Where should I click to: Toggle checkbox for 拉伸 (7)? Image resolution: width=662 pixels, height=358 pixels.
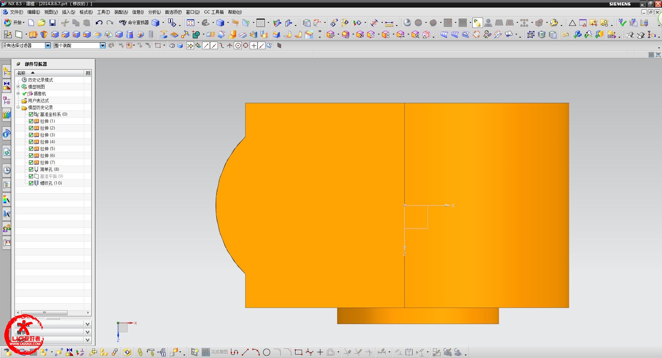(31, 162)
